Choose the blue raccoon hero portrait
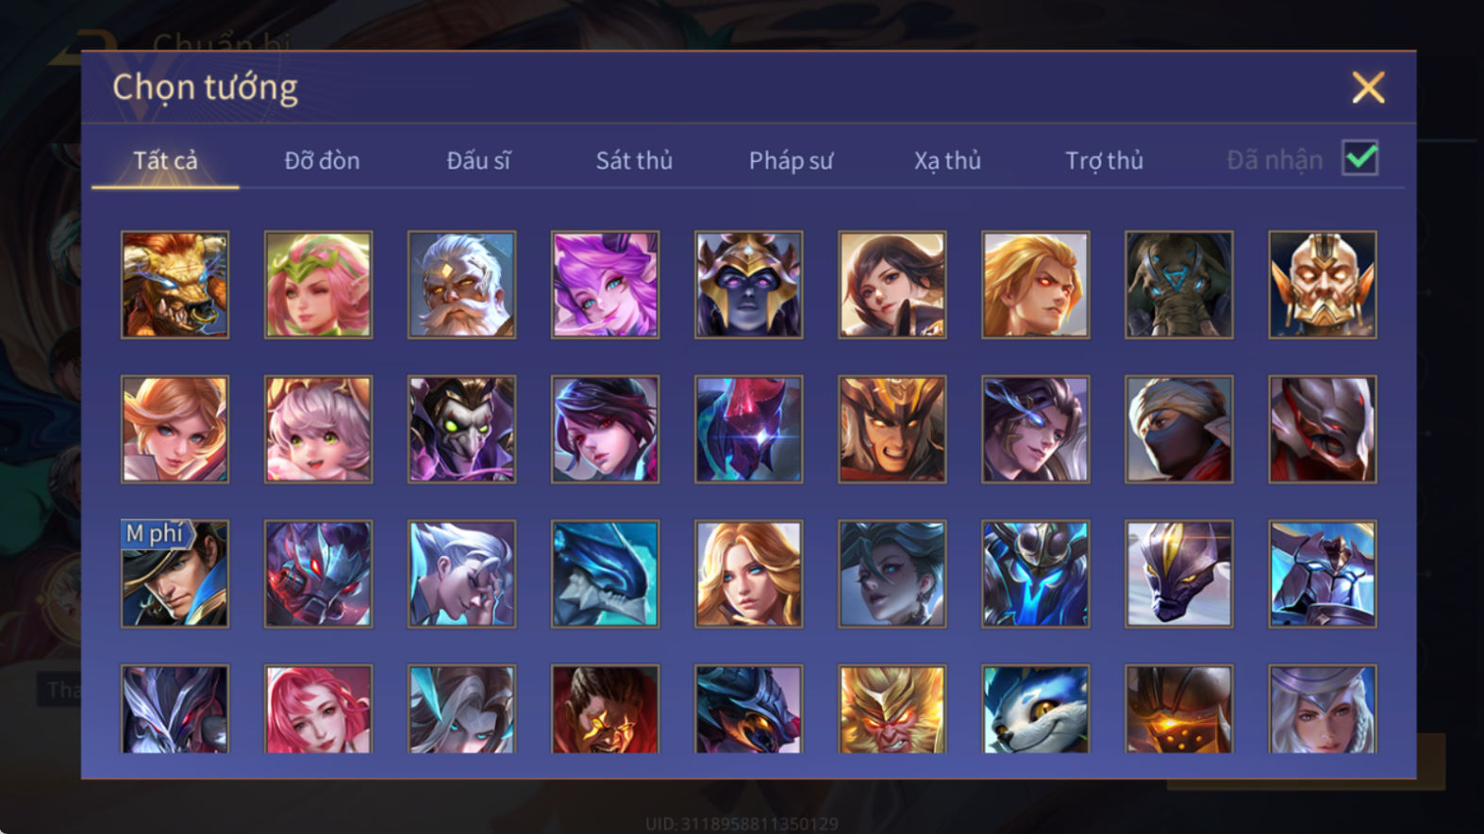The image size is (1484, 834). [1035, 709]
